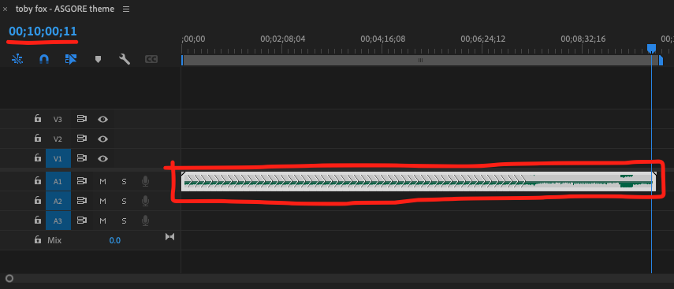Click the work area bar center grip

(420, 60)
